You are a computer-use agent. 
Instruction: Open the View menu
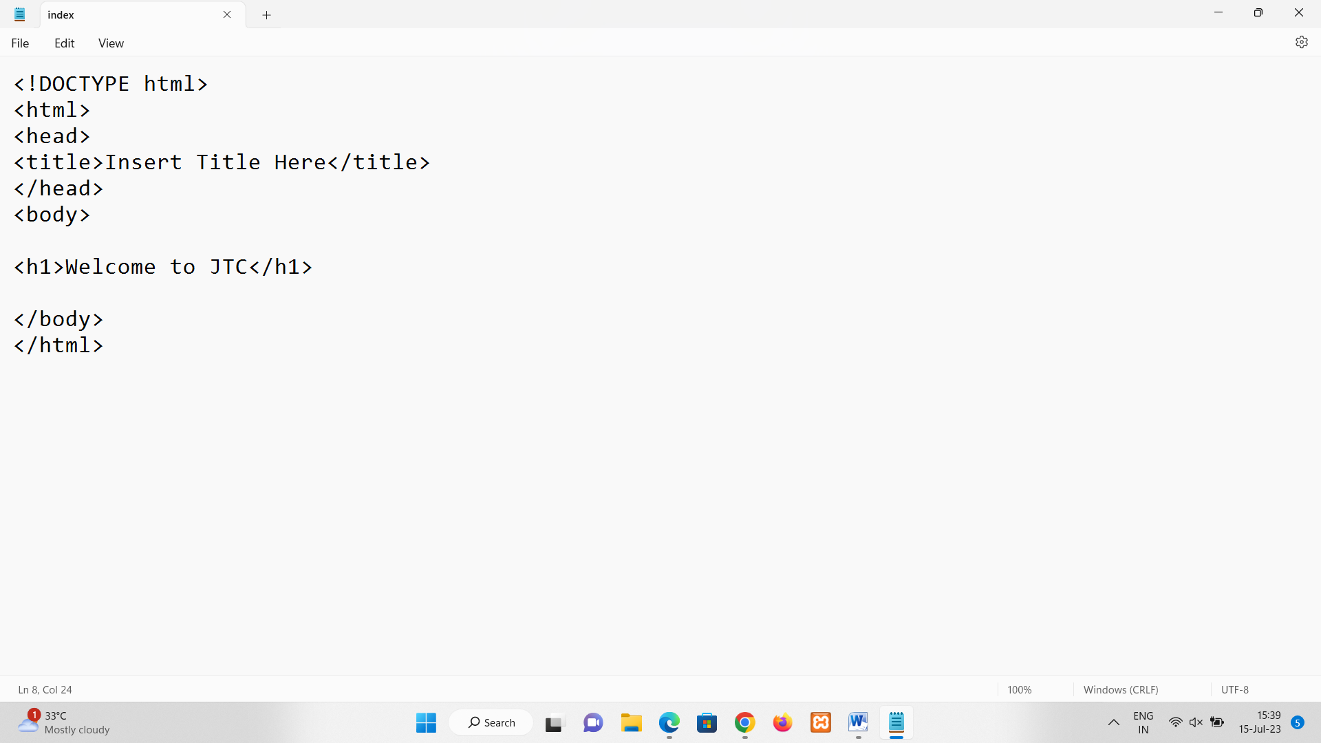click(111, 43)
